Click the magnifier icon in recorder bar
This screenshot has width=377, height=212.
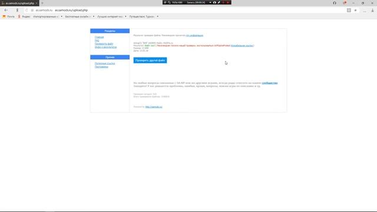pos(169,2)
